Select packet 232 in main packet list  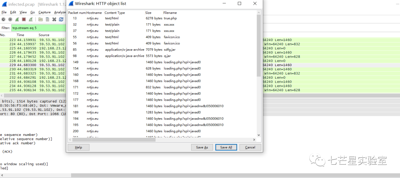(33, 78)
